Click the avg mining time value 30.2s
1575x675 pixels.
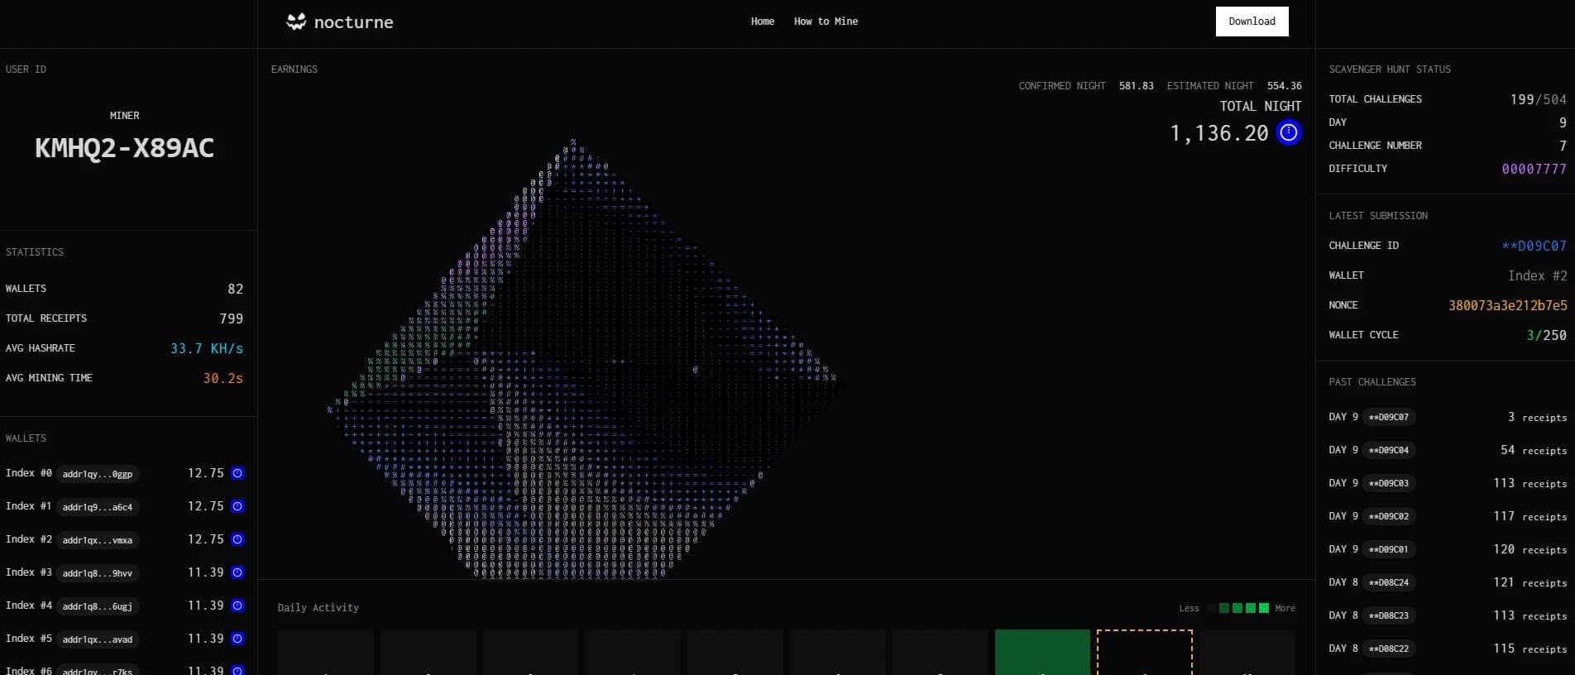223,378
